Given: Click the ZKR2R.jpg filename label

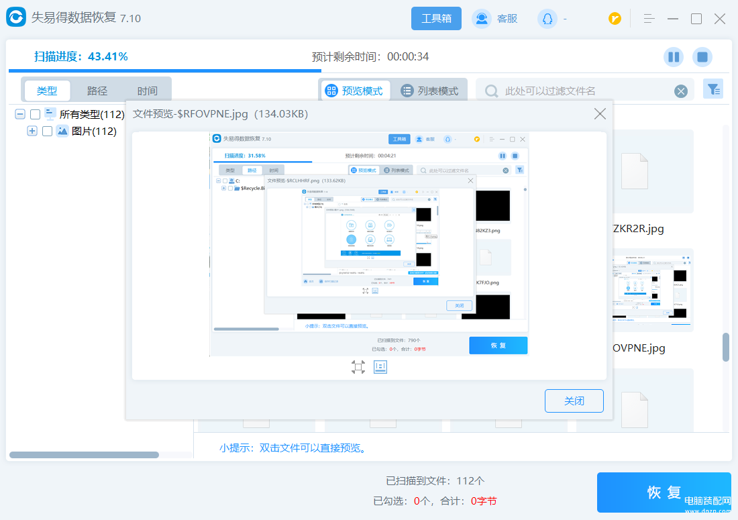Looking at the screenshot, I should (639, 229).
